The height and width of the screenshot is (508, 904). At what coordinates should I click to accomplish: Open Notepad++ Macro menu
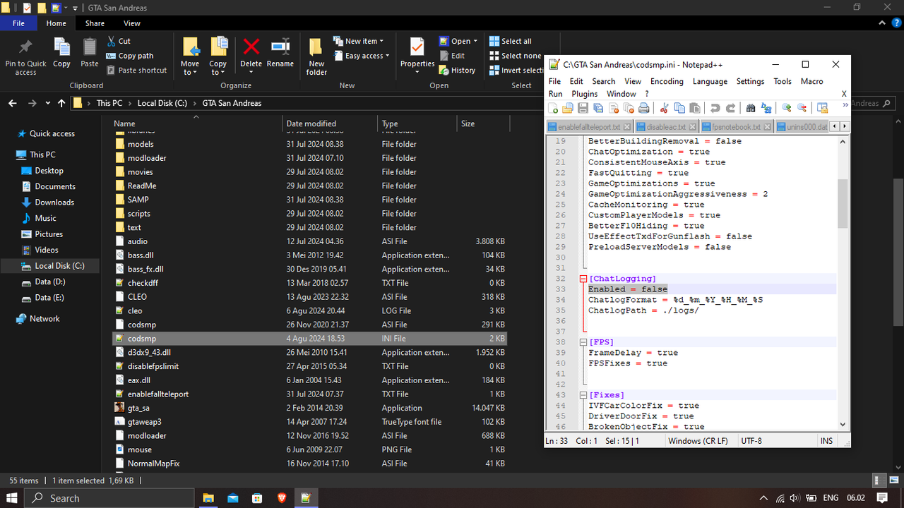[x=811, y=81]
